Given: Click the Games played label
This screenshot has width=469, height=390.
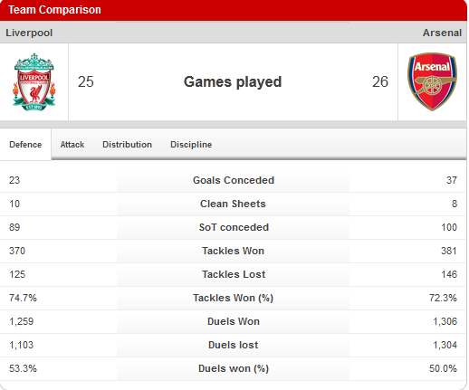Looking at the screenshot, I should (x=233, y=81).
